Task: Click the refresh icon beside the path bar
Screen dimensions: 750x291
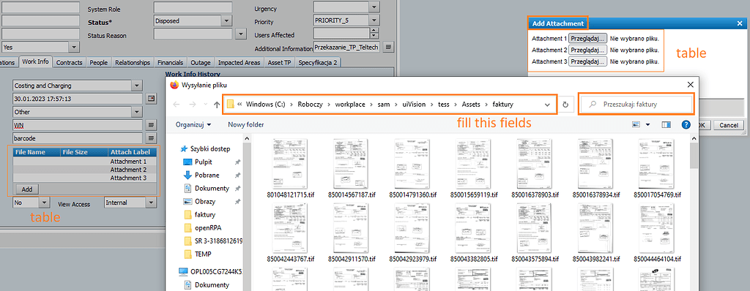Action: (566, 104)
